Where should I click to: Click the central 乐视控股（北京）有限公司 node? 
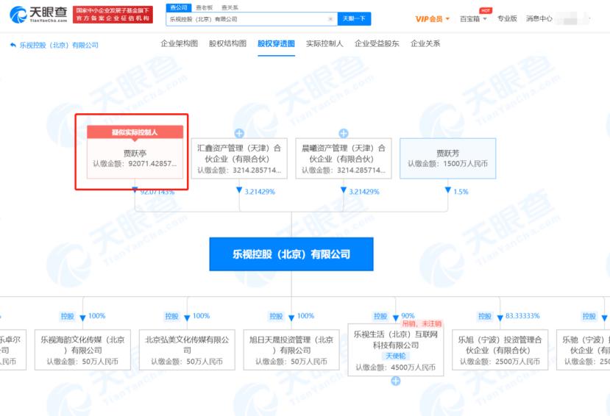291,254
